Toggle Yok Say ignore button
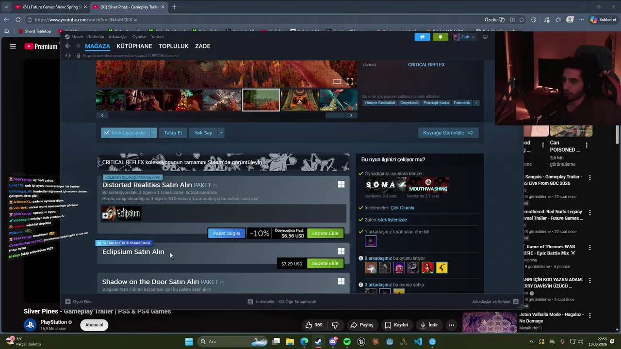The width and height of the screenshot is (621, 349). coord(203,133)
